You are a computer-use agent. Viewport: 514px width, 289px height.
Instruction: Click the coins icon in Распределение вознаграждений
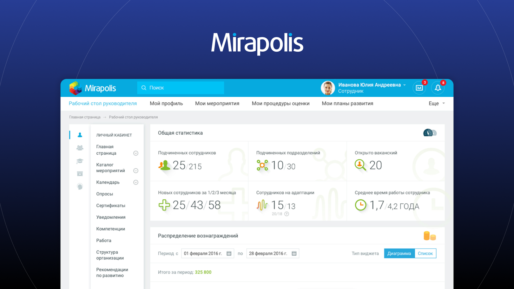[x=430, y=236]
